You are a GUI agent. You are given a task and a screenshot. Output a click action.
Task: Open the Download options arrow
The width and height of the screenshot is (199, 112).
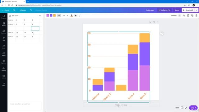pyautogui.click(x=197, y=10)
